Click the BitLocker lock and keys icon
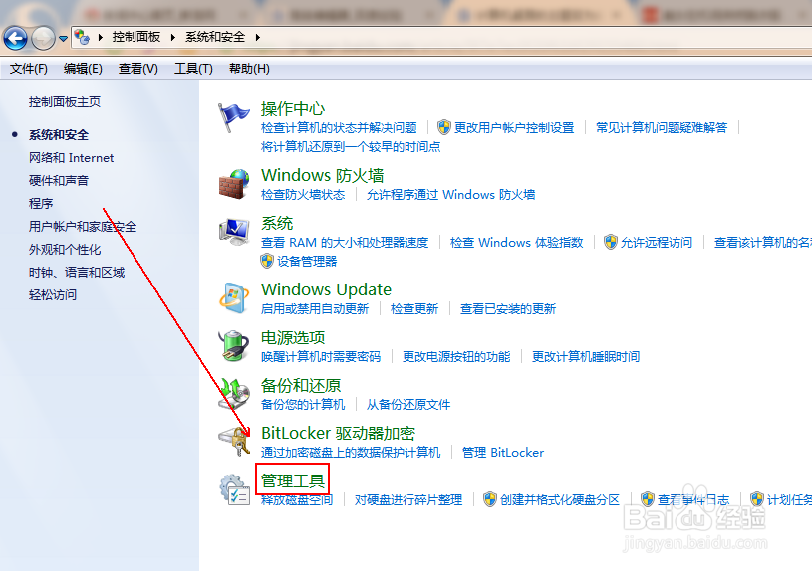 coord(234,441)
